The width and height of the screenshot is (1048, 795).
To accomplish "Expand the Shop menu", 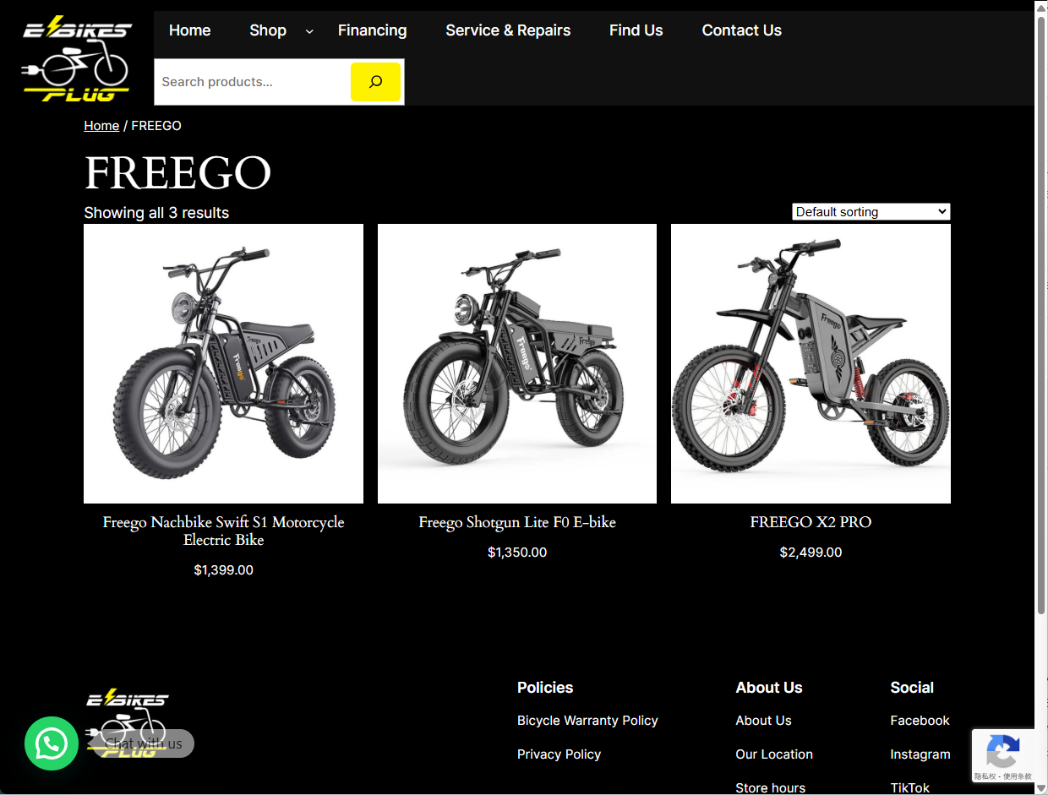I will pyautogui.click(x=268, y=30).
